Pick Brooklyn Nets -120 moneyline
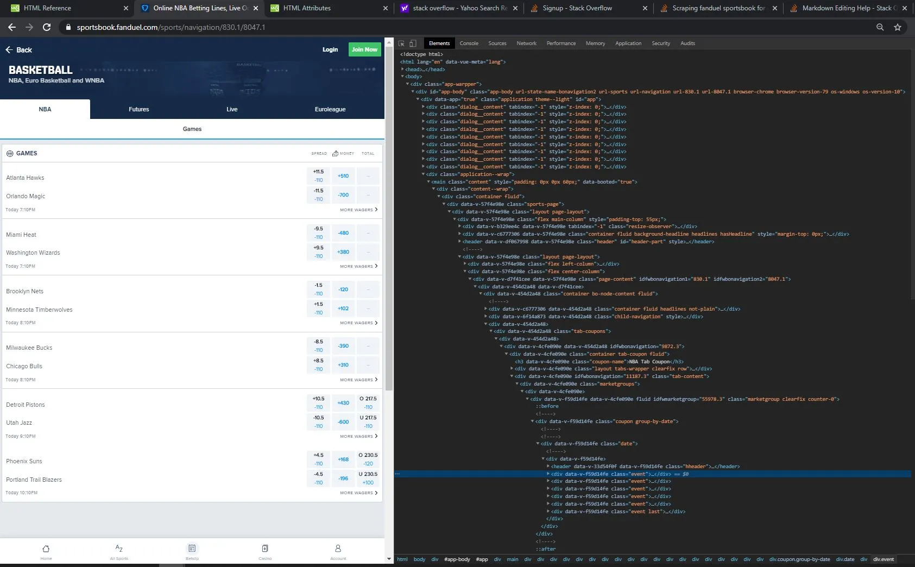915x567 pixels. click(x=343, y=289)
